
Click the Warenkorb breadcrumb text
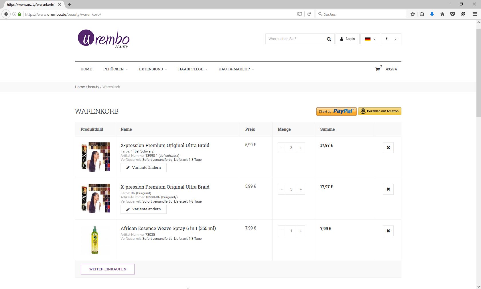point(111,87)
